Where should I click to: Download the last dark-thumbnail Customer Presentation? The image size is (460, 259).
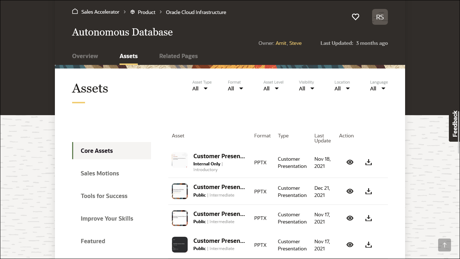click(369, 245)
